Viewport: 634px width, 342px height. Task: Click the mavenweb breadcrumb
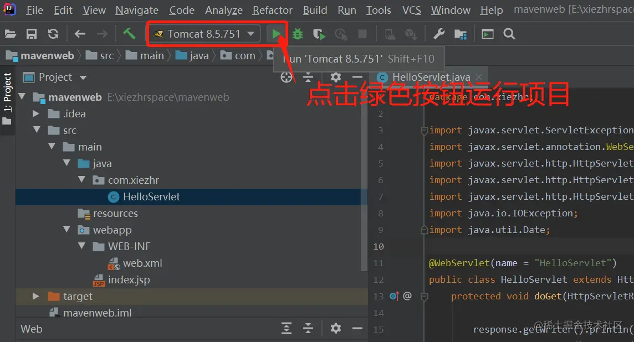tap(40, 56)
